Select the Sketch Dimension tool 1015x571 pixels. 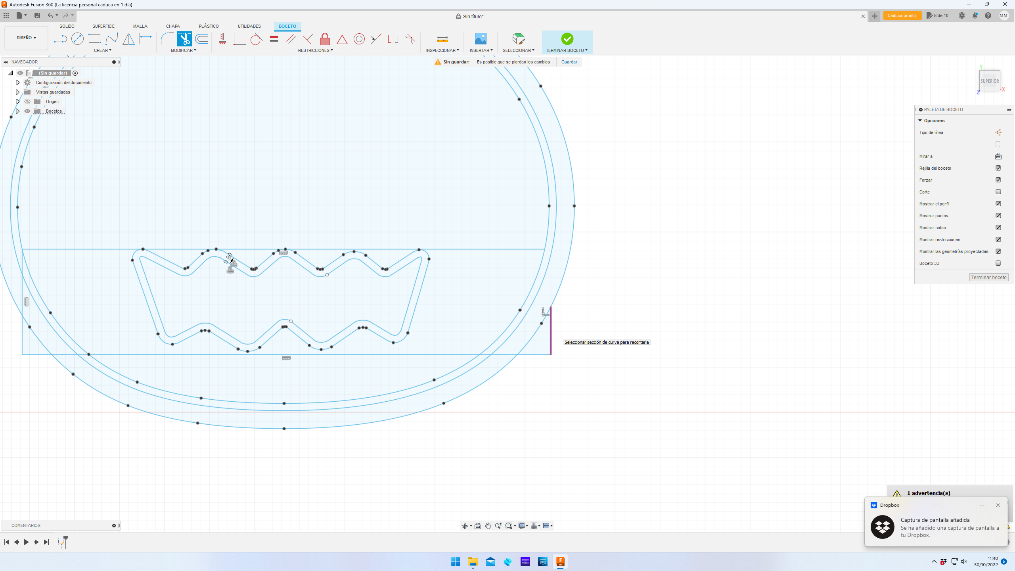(146, 39)
